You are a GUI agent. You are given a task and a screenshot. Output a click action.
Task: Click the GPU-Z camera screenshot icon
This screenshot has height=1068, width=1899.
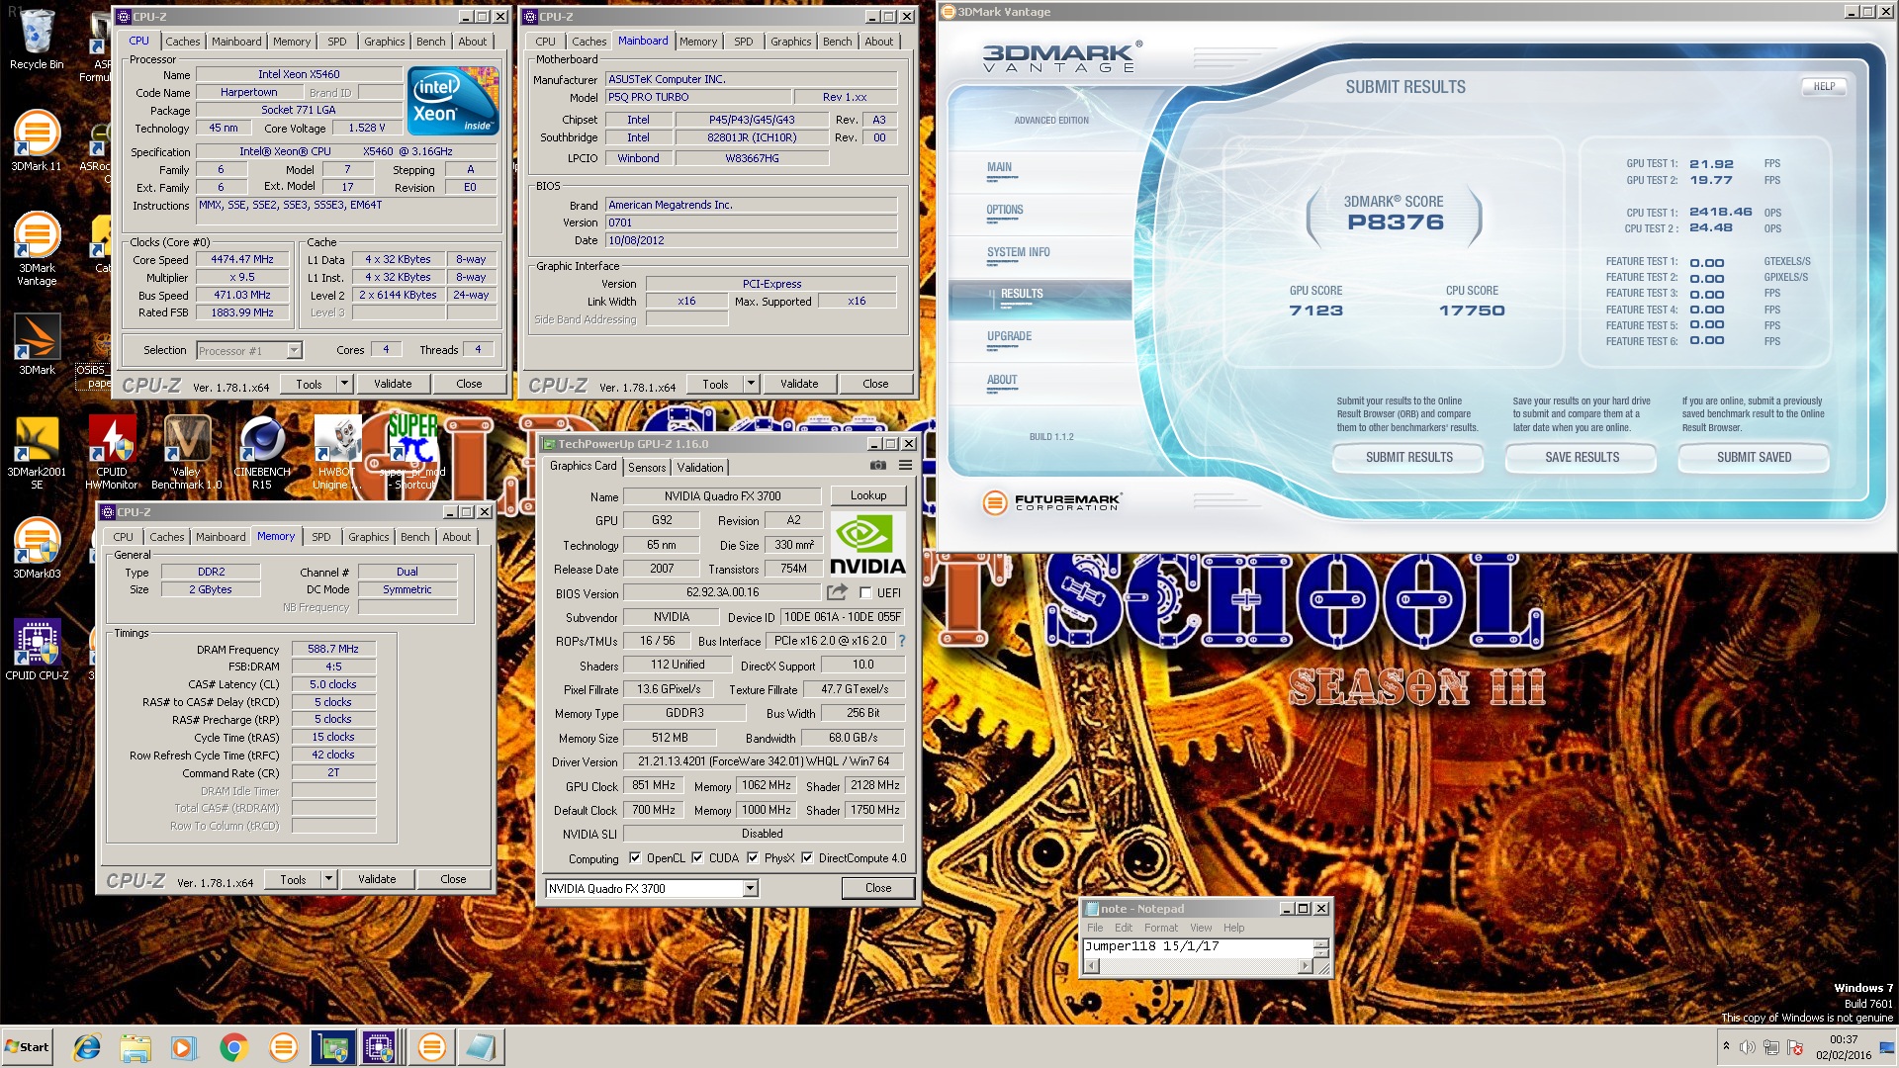tap(877, 466)
